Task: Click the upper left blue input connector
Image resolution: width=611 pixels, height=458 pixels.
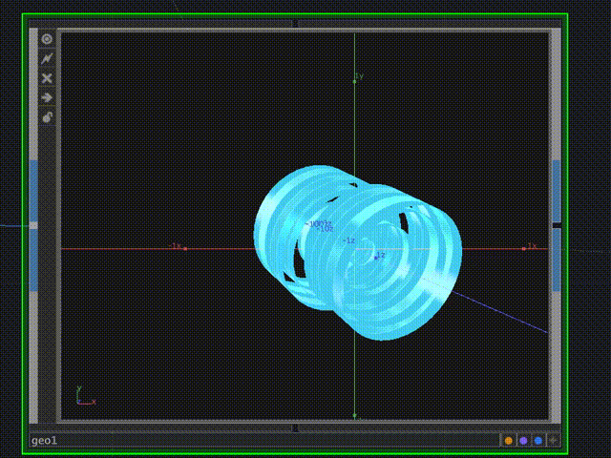Action: [x=34, y=191]
